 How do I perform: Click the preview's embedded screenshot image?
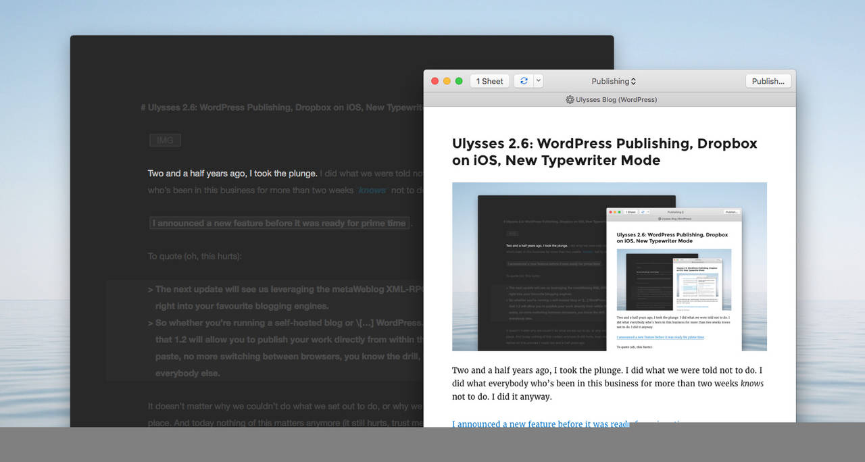(609, 266)
